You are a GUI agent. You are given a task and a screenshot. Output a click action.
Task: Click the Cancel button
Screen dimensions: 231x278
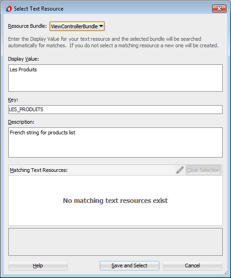[x=193, y=265]
